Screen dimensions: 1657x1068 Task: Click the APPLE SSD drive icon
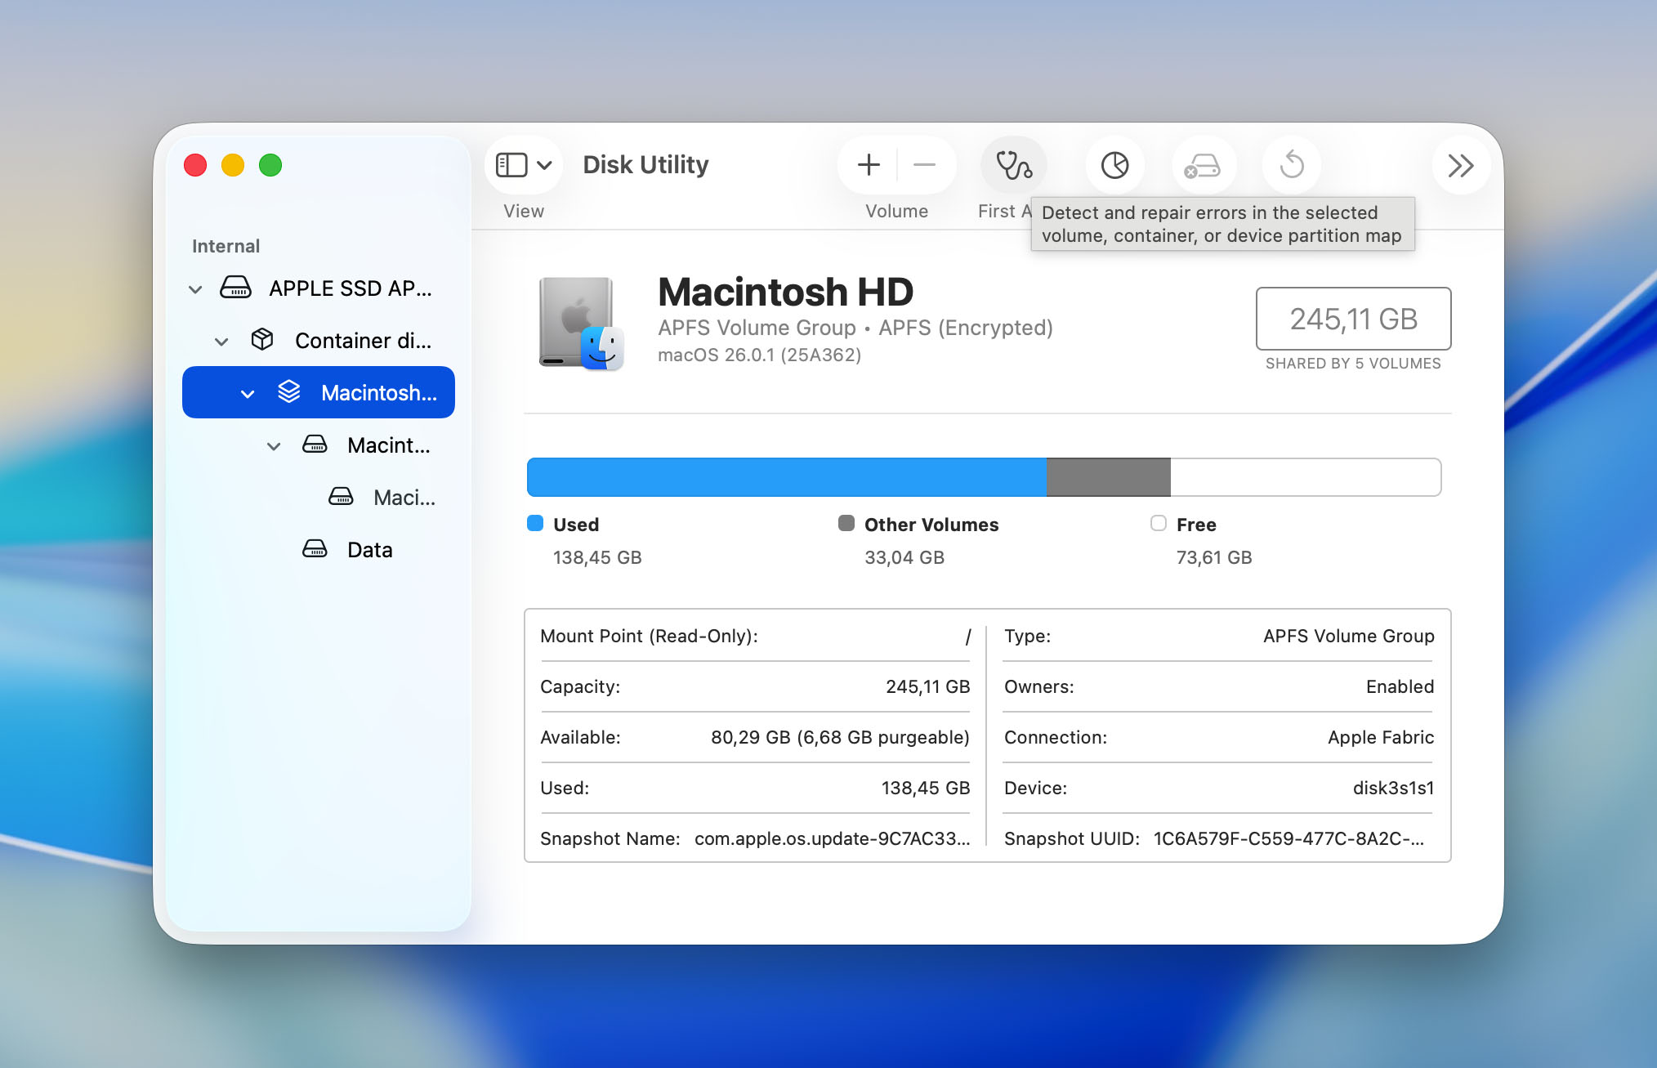(235, 288)
